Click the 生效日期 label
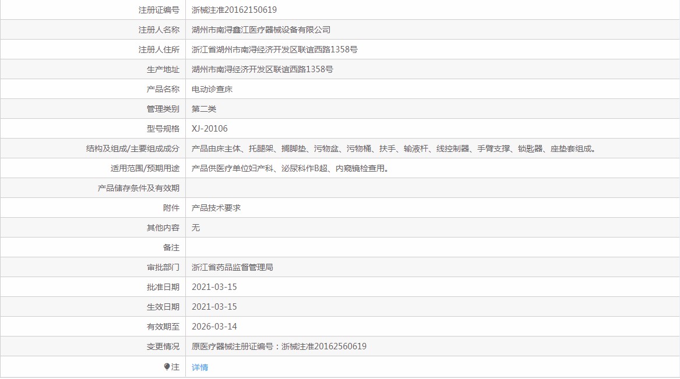 pos(163,307)
